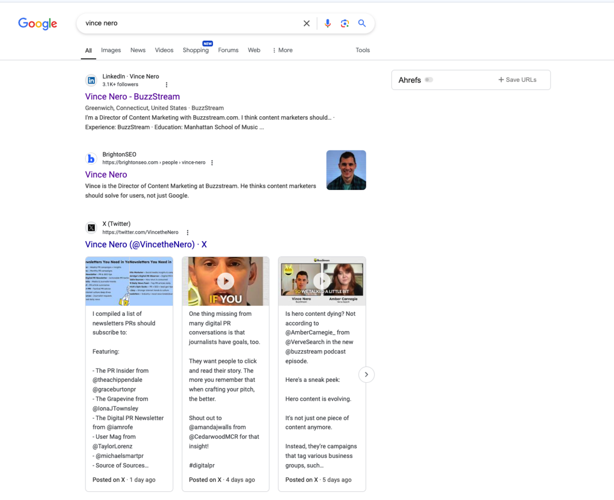Click Vince Nero's BrightonSEO profile photo
Screen dimensions: 614x500
click(346, 170)
